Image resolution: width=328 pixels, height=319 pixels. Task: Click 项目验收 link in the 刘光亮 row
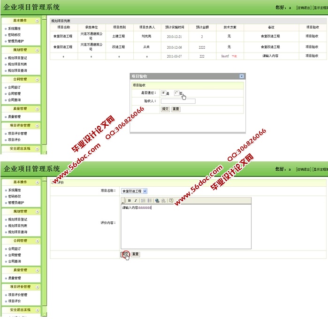point(312,36)
